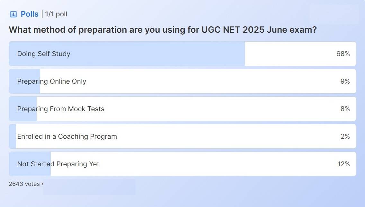Viewport: 365px width, 207px height.
Task: Choose Preparing Online Only option
Action: [52, 81]
